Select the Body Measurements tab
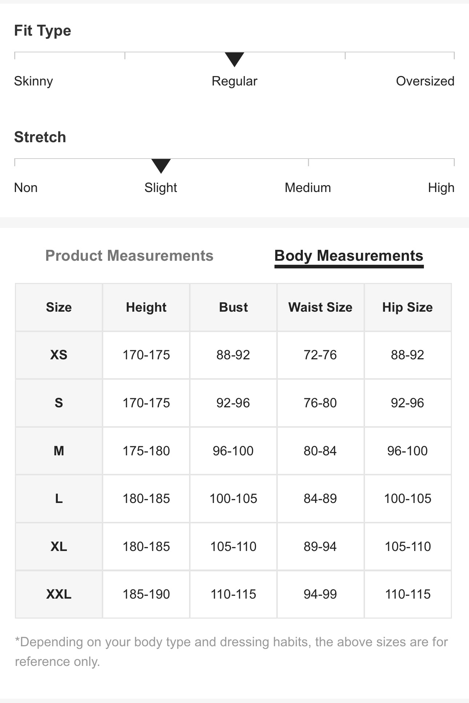The height and width of the screenshot is (703, 469). [x=349, y=256]
